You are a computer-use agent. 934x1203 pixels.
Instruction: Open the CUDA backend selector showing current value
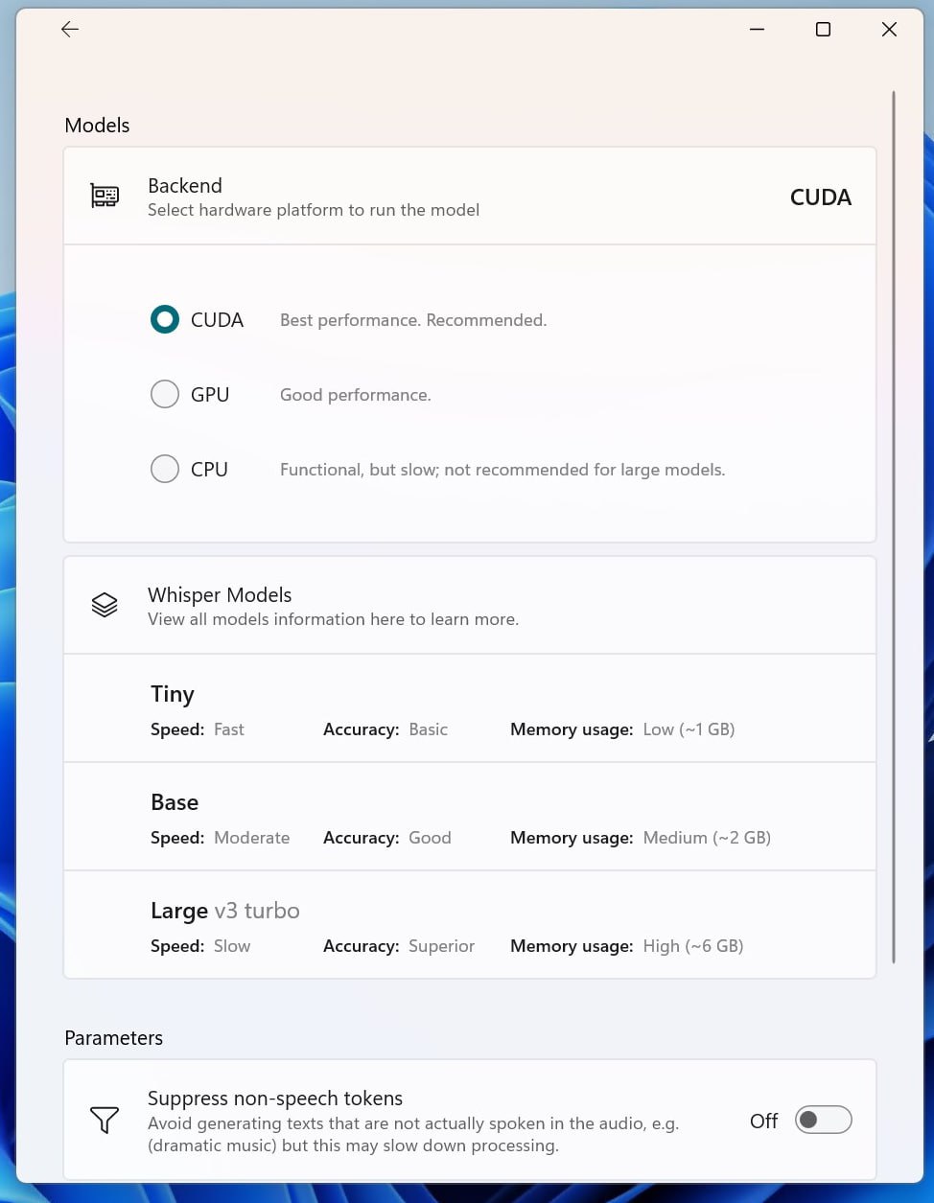click(821, 197)
